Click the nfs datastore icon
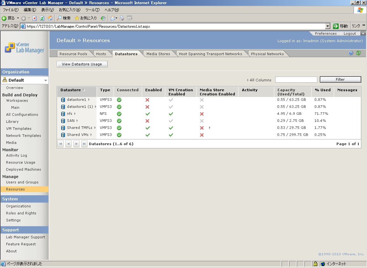367x268 pixels. coord(63,114)
